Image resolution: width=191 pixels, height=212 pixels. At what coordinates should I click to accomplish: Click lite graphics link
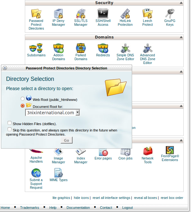click(x=61, y=198)
